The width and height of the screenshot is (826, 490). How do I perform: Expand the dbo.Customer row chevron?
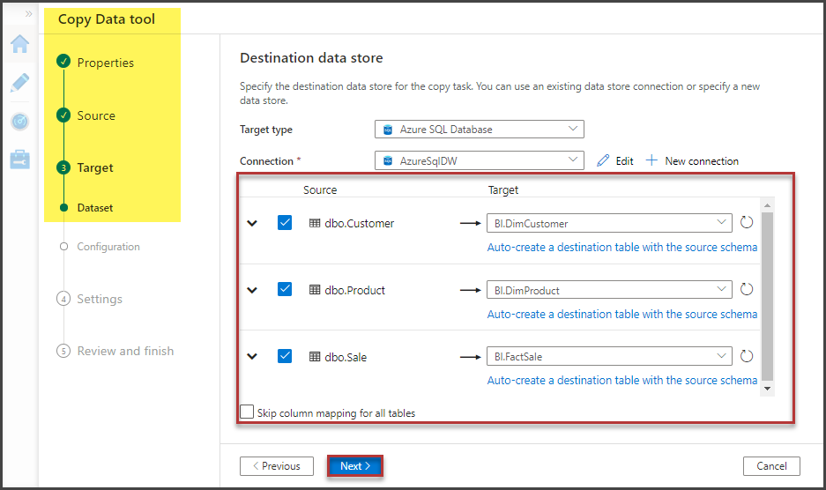point(252,223)
